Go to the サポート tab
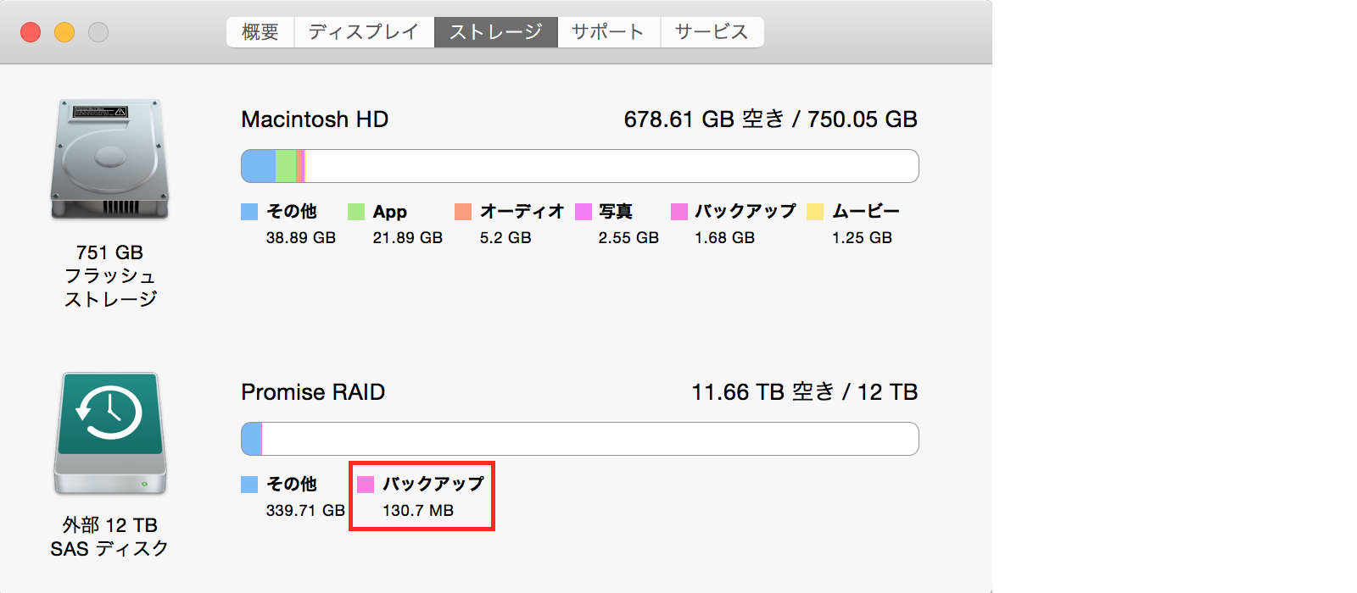 pyautogui.click(x=608, y=32)
